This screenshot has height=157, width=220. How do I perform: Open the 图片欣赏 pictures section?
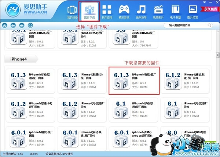click(192, 12)
